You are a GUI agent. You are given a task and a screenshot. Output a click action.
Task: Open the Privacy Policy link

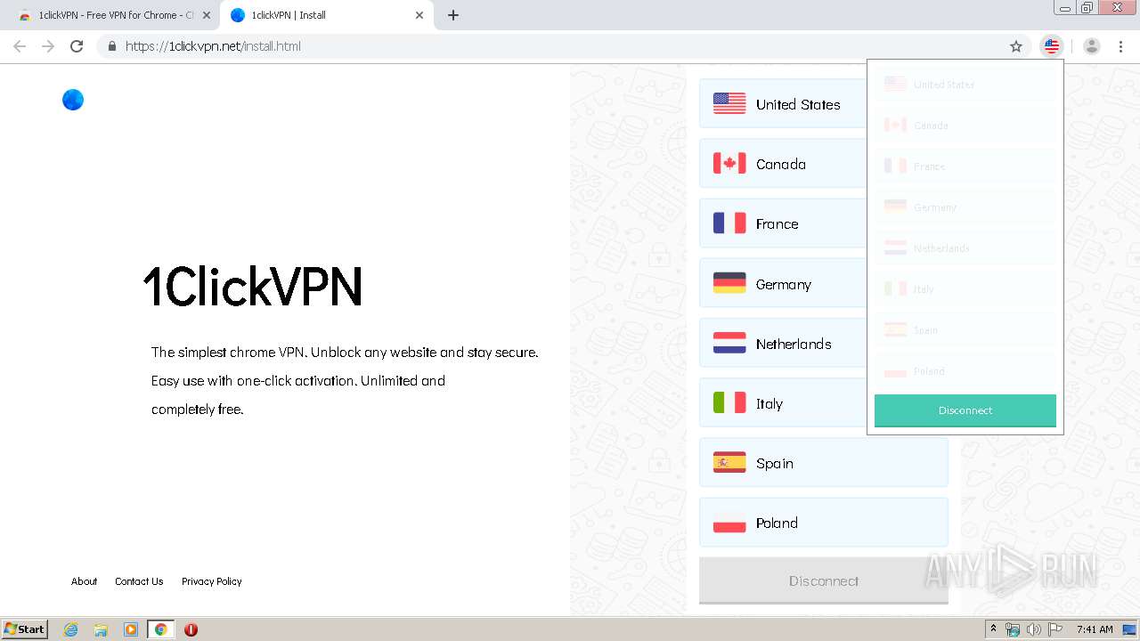point(211,581)
